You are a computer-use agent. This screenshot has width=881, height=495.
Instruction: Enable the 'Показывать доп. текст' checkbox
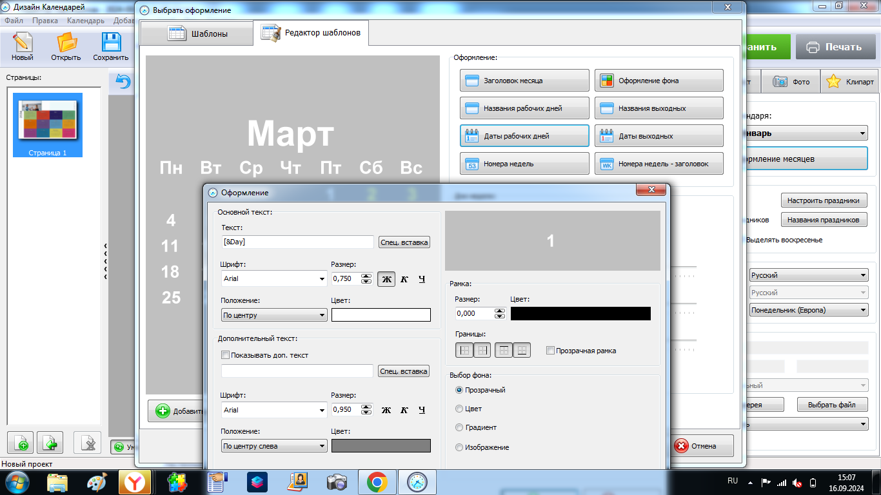pos(225,355)
